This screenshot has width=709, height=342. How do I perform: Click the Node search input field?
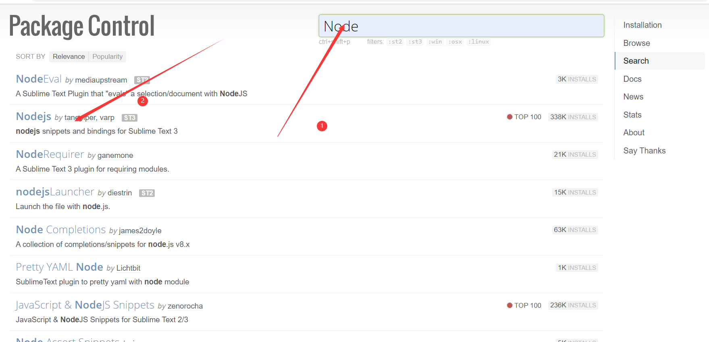[x=461, y=26]
